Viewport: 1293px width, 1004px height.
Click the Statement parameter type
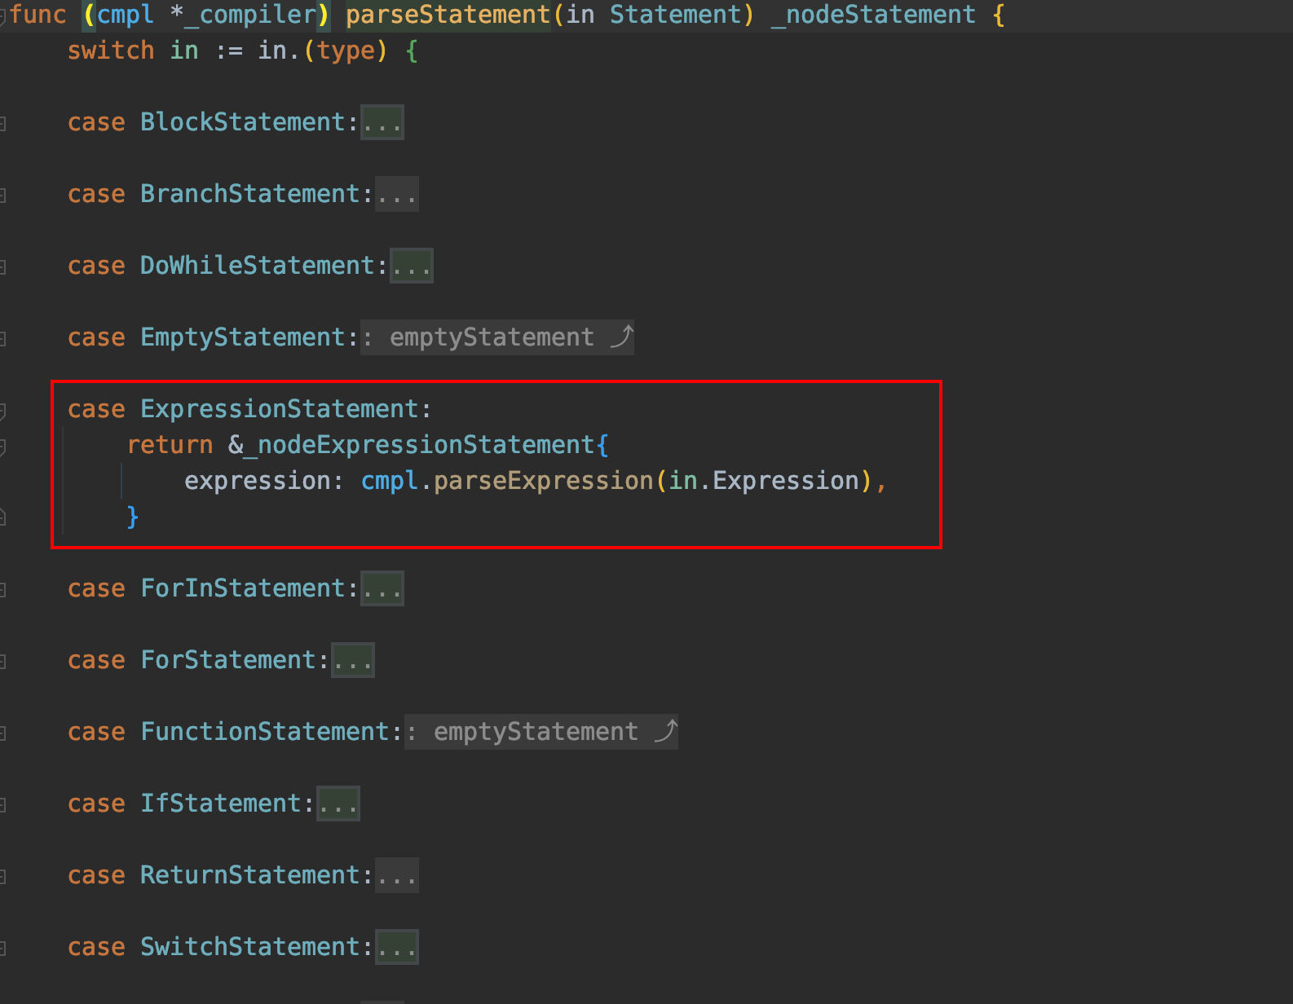[x=675, y=15]
